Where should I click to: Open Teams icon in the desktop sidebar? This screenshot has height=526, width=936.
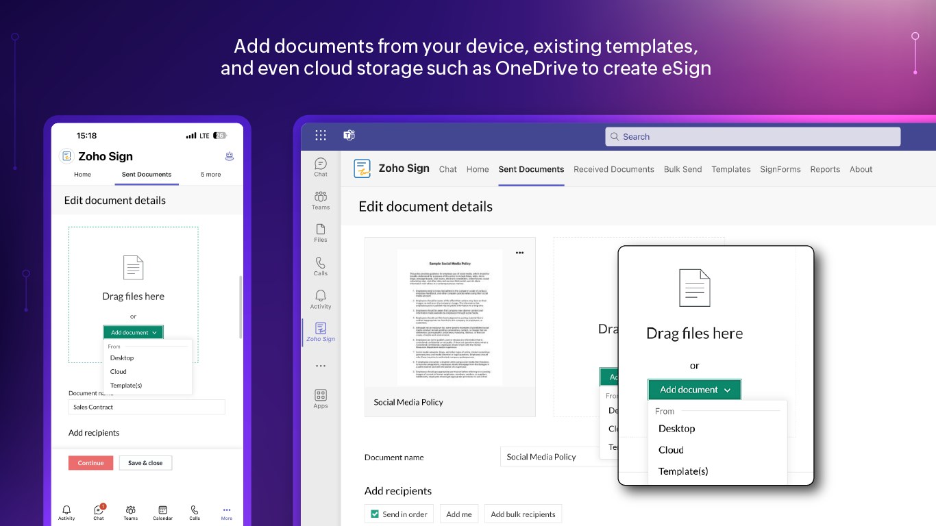tap(321, 200)
